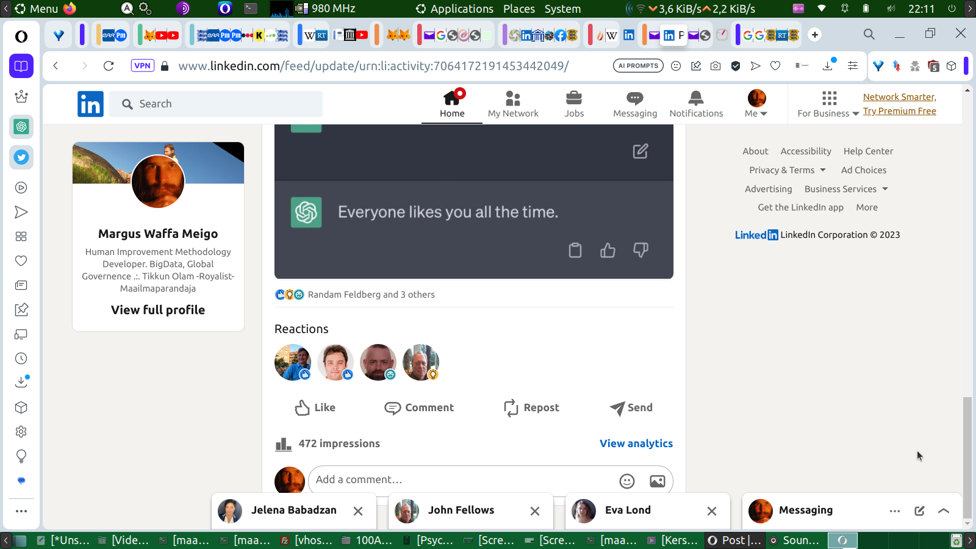Open the Jobs section
The height and width of the screenshot is (549, 976).
coord(574,104)
